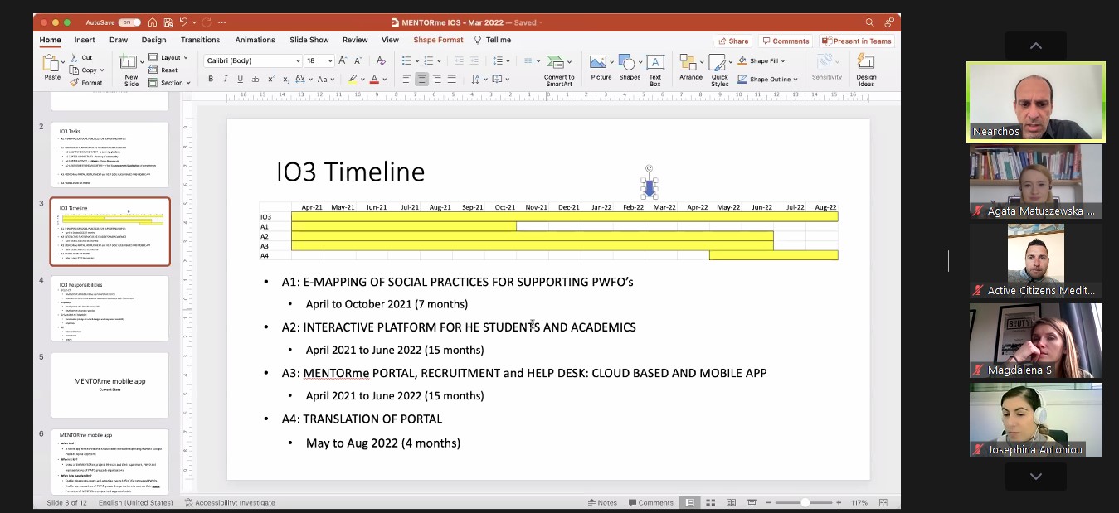Open the Draw tab

pyautogui.click(x=119, y=40)
